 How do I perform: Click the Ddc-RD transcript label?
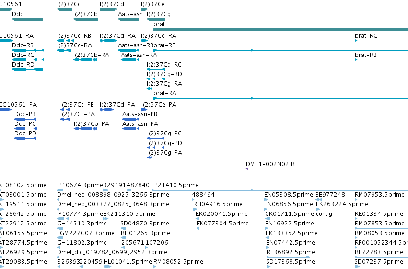23,65
